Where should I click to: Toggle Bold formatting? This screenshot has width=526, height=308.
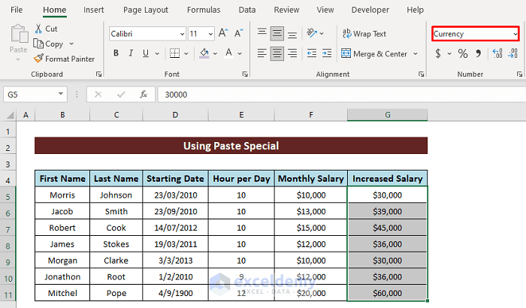tap(116, 53)
